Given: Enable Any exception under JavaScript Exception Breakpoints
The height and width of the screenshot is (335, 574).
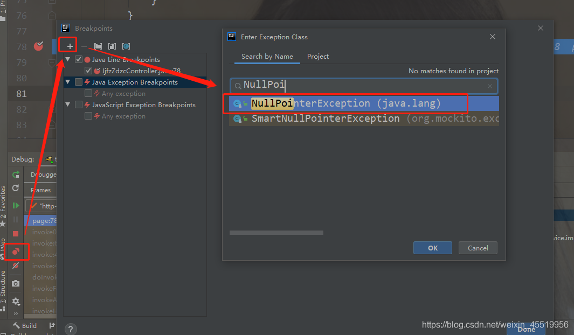Looking at the screenshot, I should [88, 116].
